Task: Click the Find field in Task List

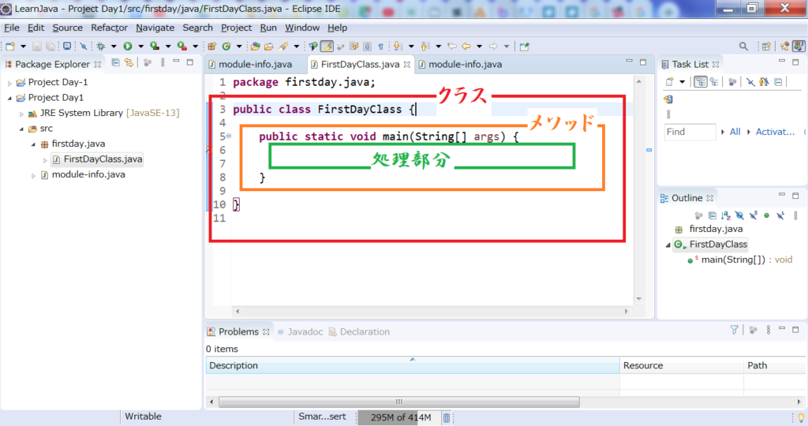Action: point(690,132)
